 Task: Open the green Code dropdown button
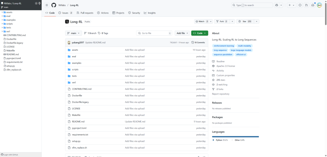pyautogui.click(x=200, y=33)
